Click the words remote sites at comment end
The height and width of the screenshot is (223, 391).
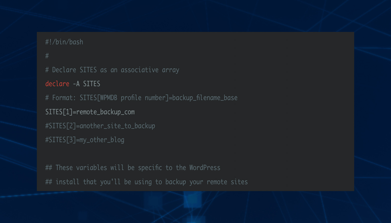point(227,182)
